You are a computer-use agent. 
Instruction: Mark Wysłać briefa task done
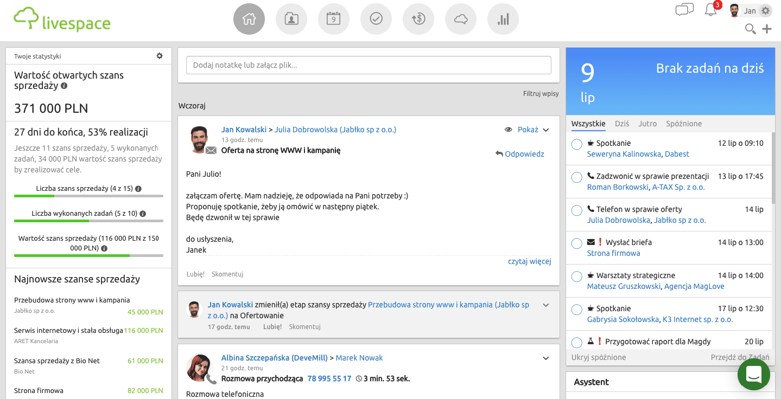577,244
